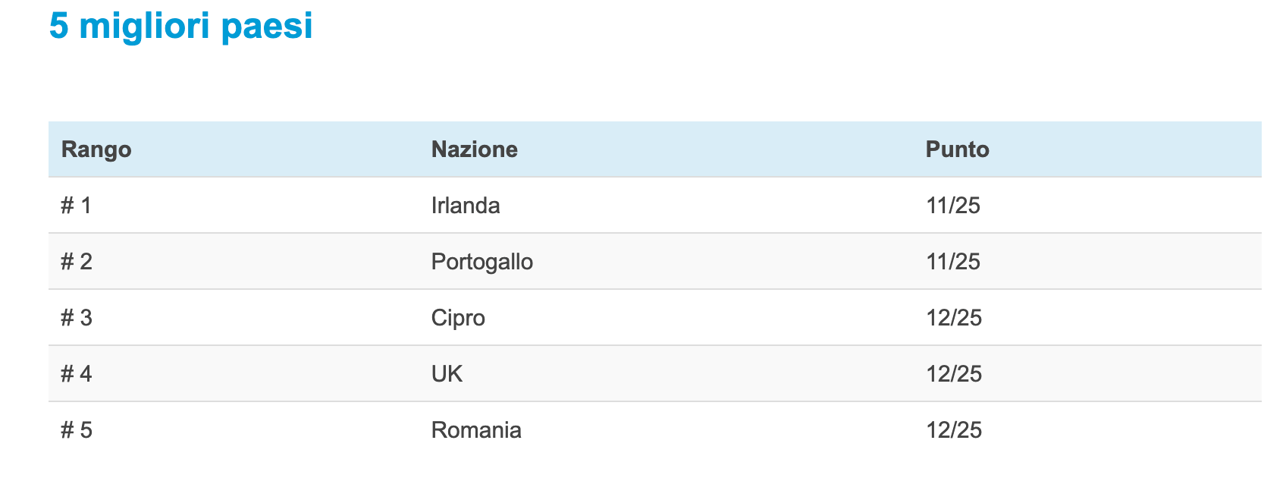Click rank cell '# 5'
Screen dimensions: 1286x478
77,430
